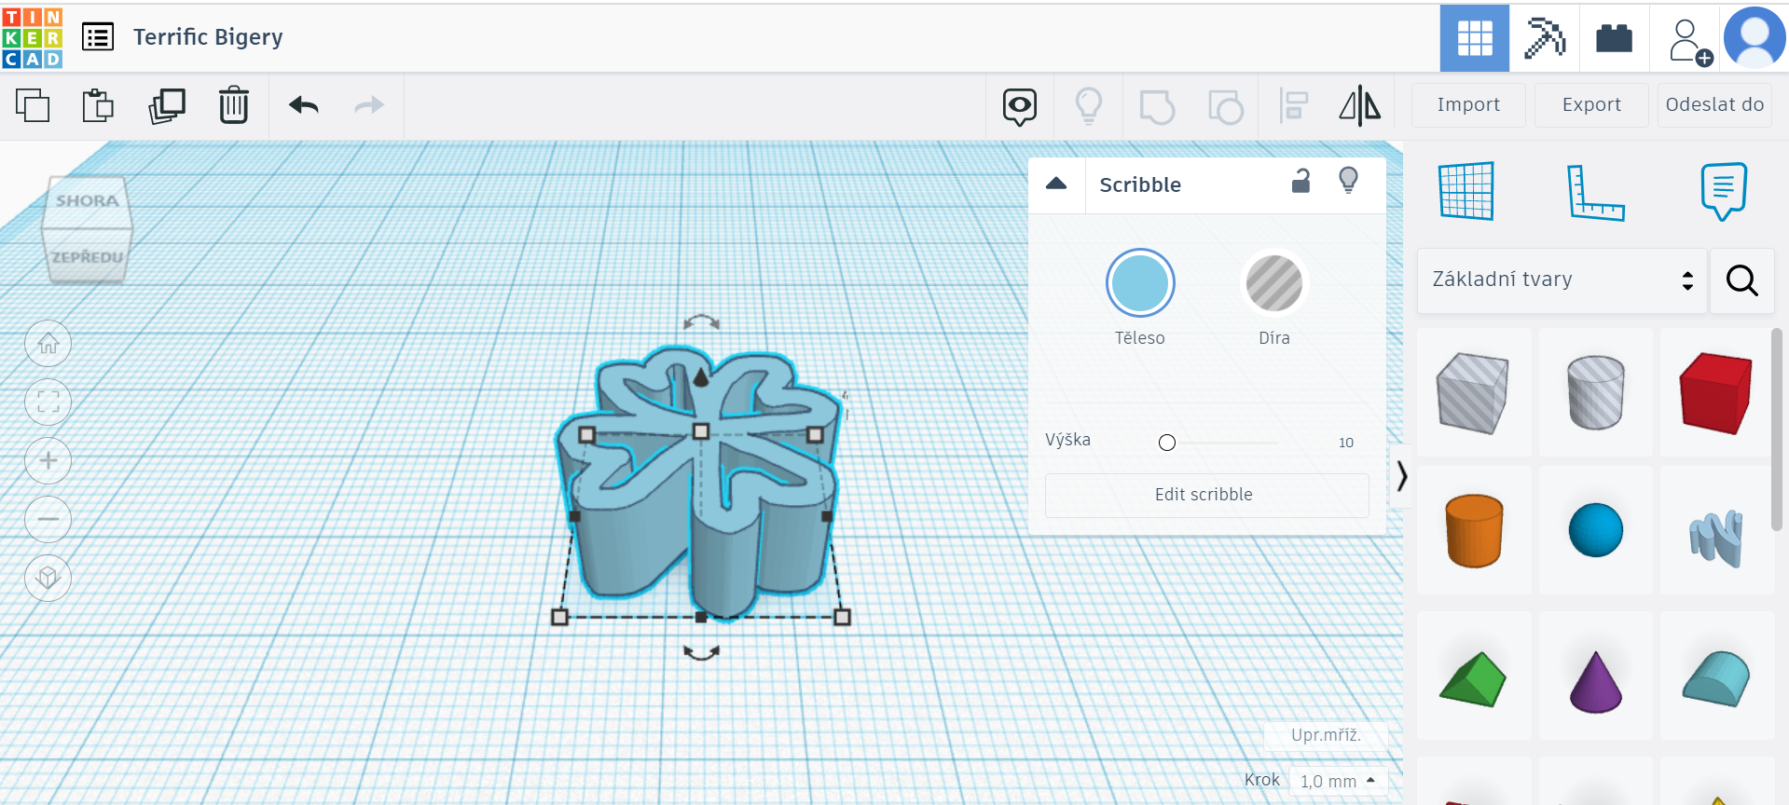The width and height of the screenshot is (1789, 805).
Task: Edit the Výška value 10
Action: [1346, 443]
